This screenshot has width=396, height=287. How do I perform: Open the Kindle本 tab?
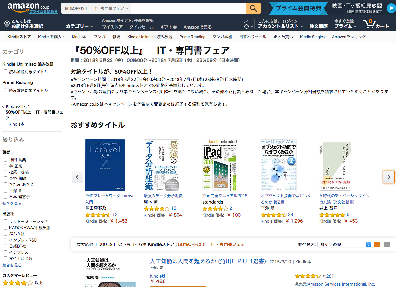coord(79,37)
